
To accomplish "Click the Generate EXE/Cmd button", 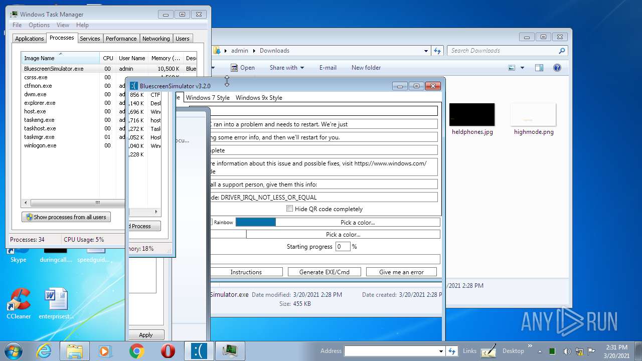I will (324, 272).
